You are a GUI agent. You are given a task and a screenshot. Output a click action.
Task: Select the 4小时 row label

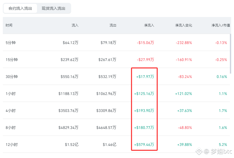pos(11,111)
